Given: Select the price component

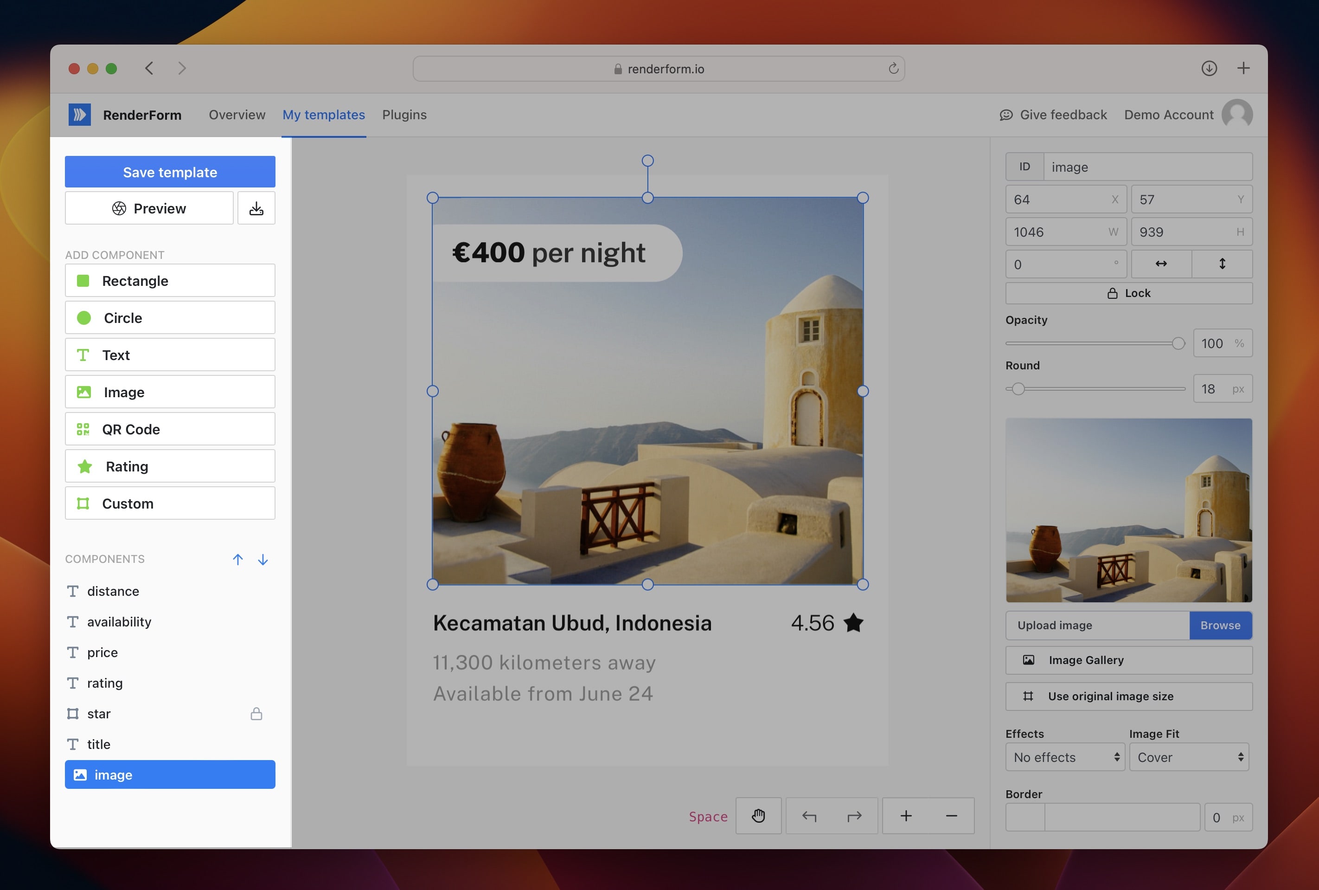Looking at the screenshot, I should (170, 652).
